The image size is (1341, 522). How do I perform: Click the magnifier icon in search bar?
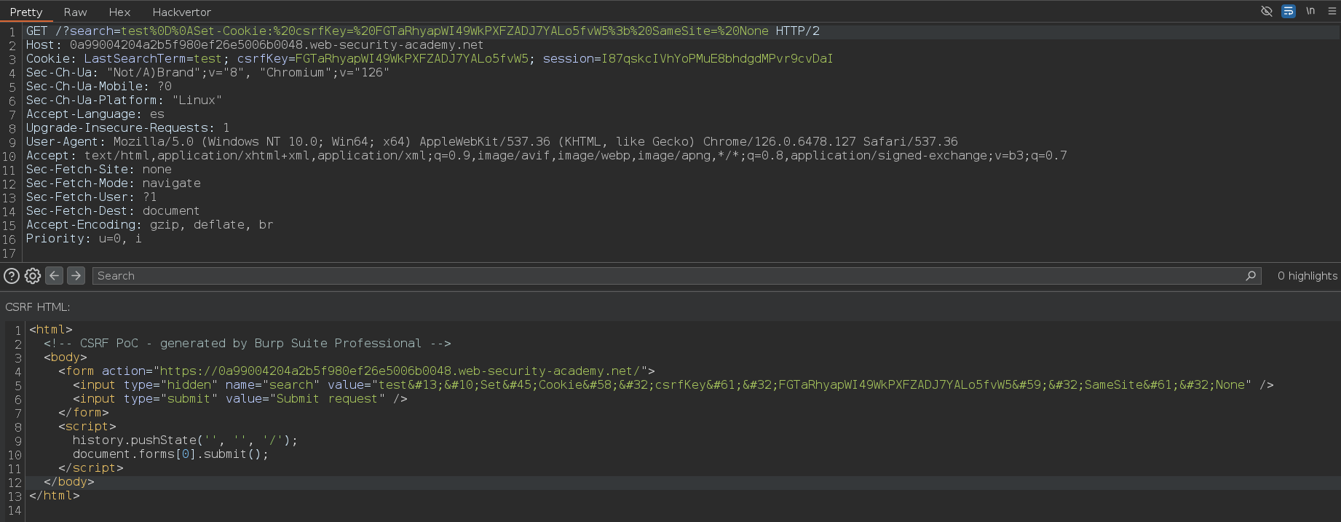(1251, 276)
